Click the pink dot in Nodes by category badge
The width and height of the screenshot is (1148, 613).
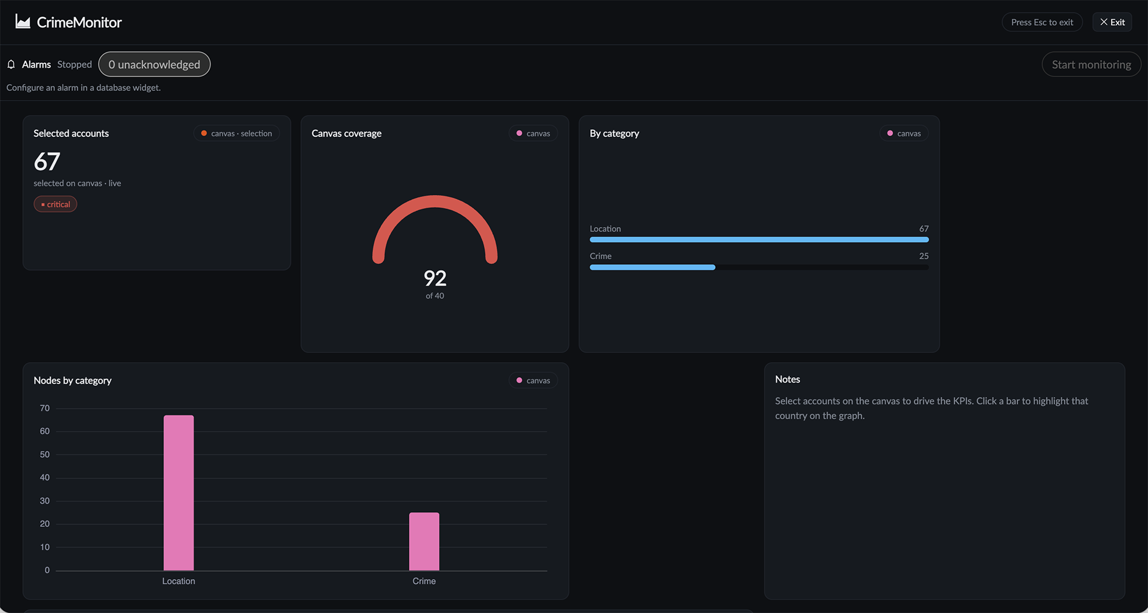pyautogui.click(x=519, y=381)
